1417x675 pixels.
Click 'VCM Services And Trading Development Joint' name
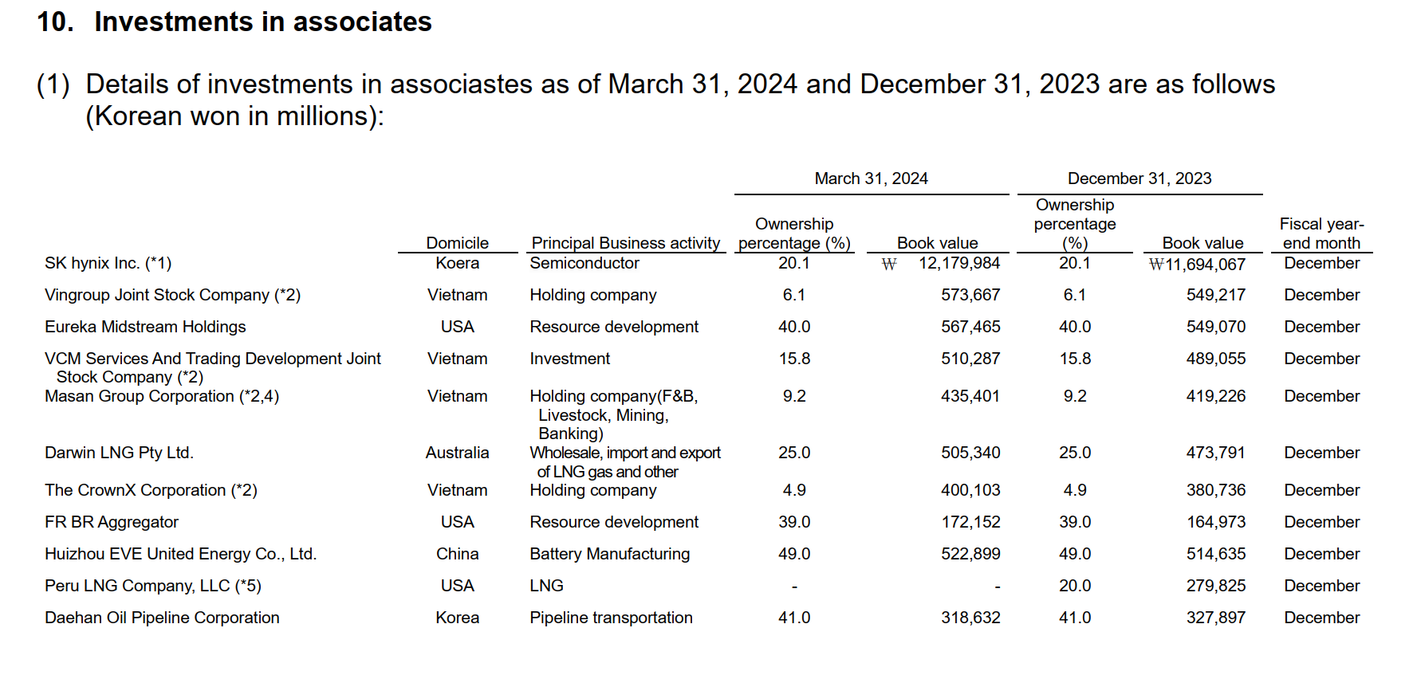pyautogui.click(x=213, y=359)
